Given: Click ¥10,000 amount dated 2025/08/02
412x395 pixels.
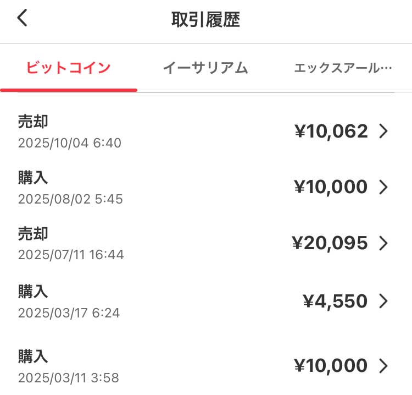Looking at the screenshot, I should (x=331, y=187).
